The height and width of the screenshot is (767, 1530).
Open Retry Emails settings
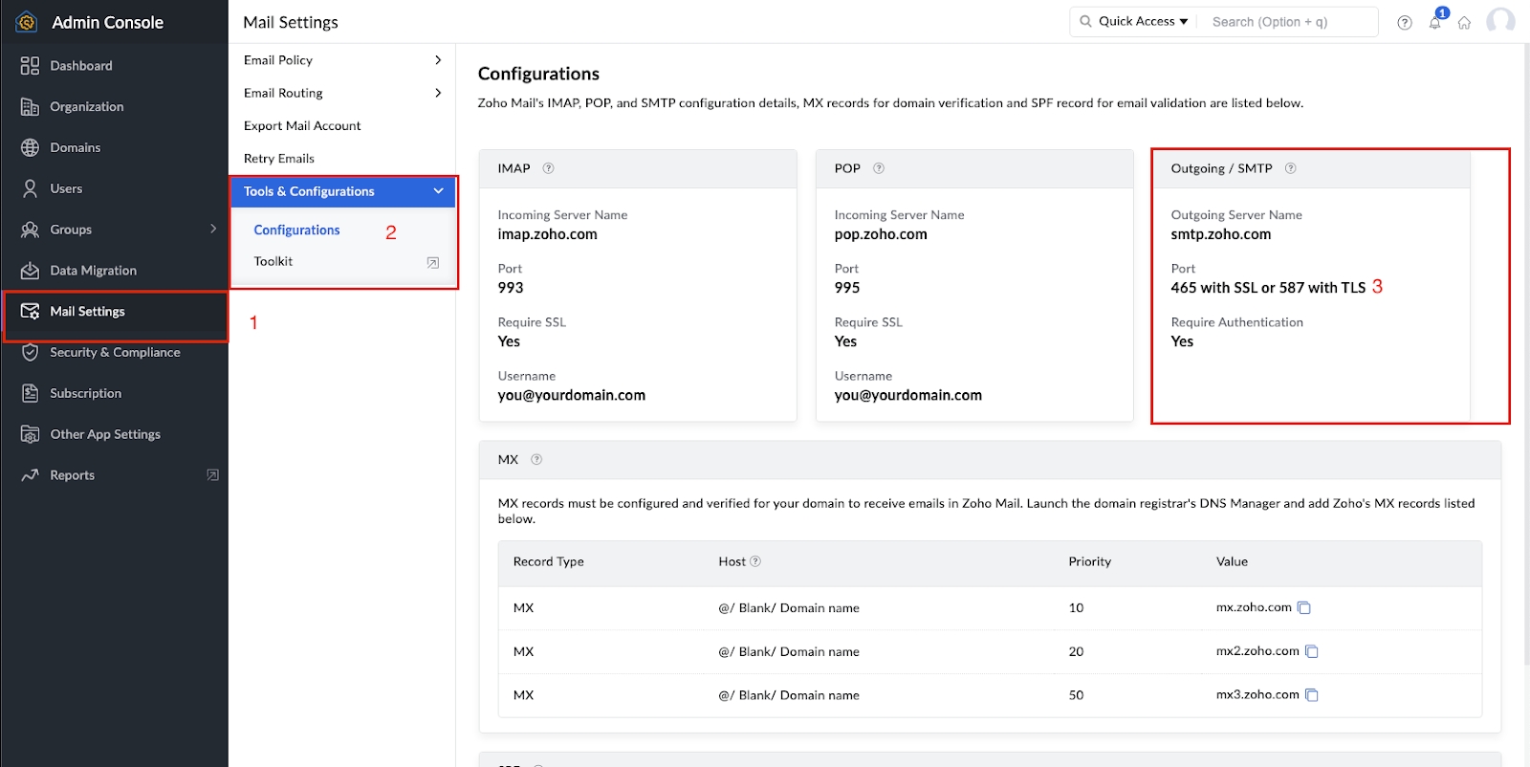pyautogui.click(x=279, y=159)
